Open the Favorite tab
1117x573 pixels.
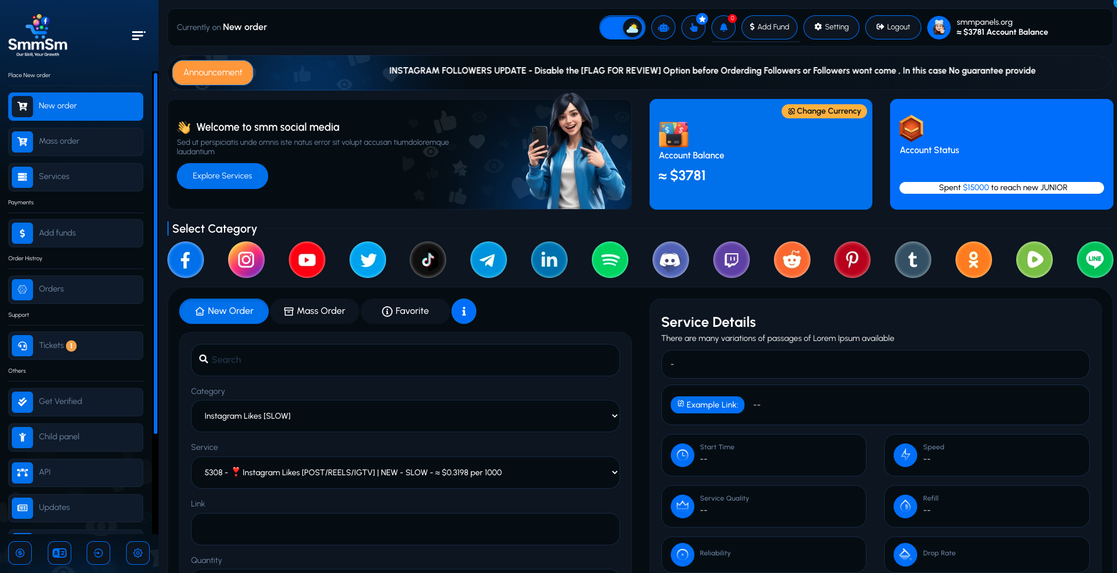coord(406,312)
